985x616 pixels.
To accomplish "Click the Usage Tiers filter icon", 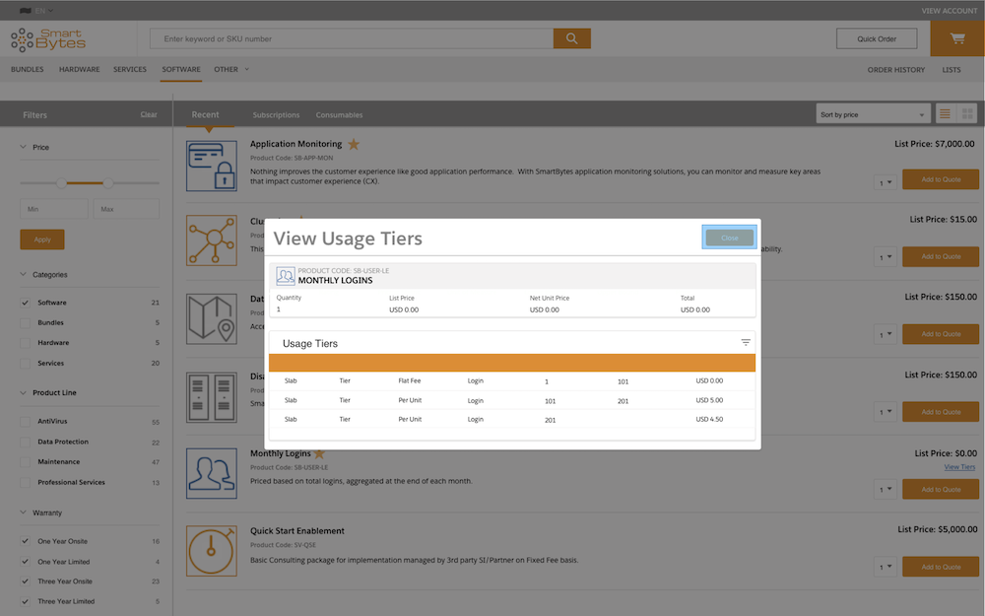I will (x=746, y=342).
